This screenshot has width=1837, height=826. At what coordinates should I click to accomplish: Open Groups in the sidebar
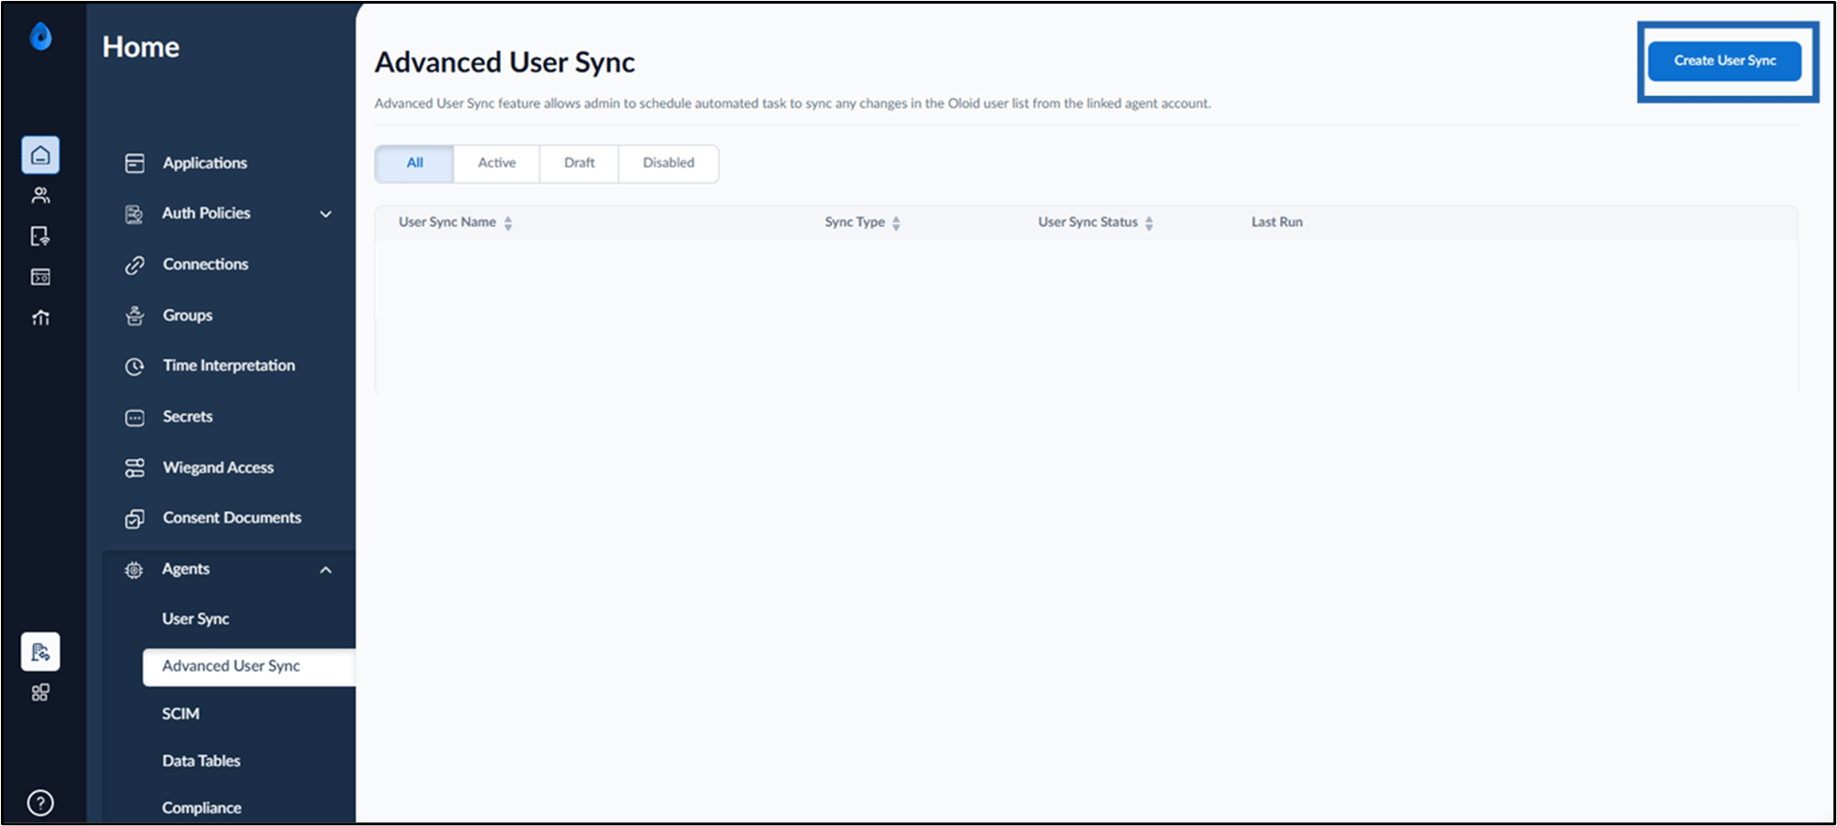tap(188, 316)
